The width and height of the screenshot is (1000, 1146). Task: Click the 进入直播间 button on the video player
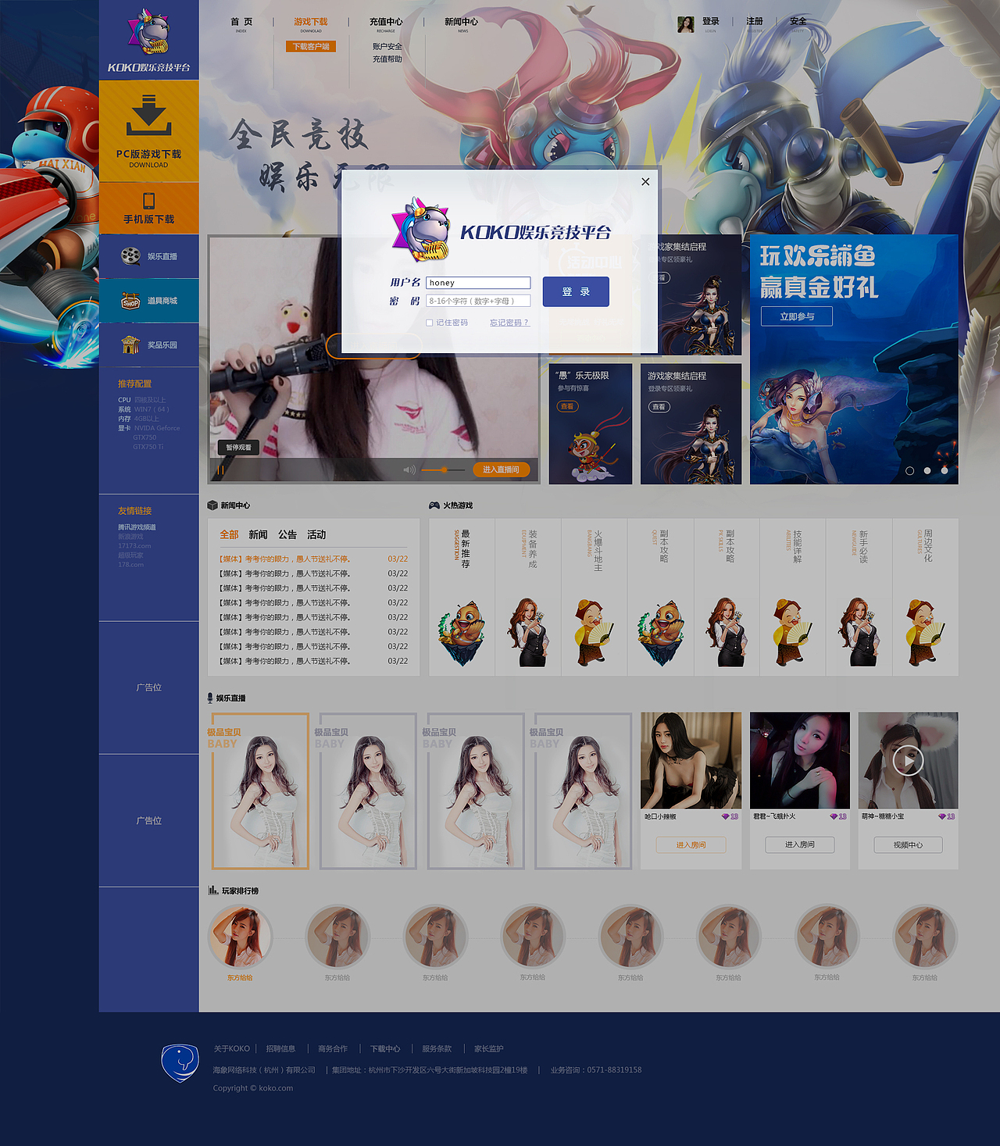[501, 469]
